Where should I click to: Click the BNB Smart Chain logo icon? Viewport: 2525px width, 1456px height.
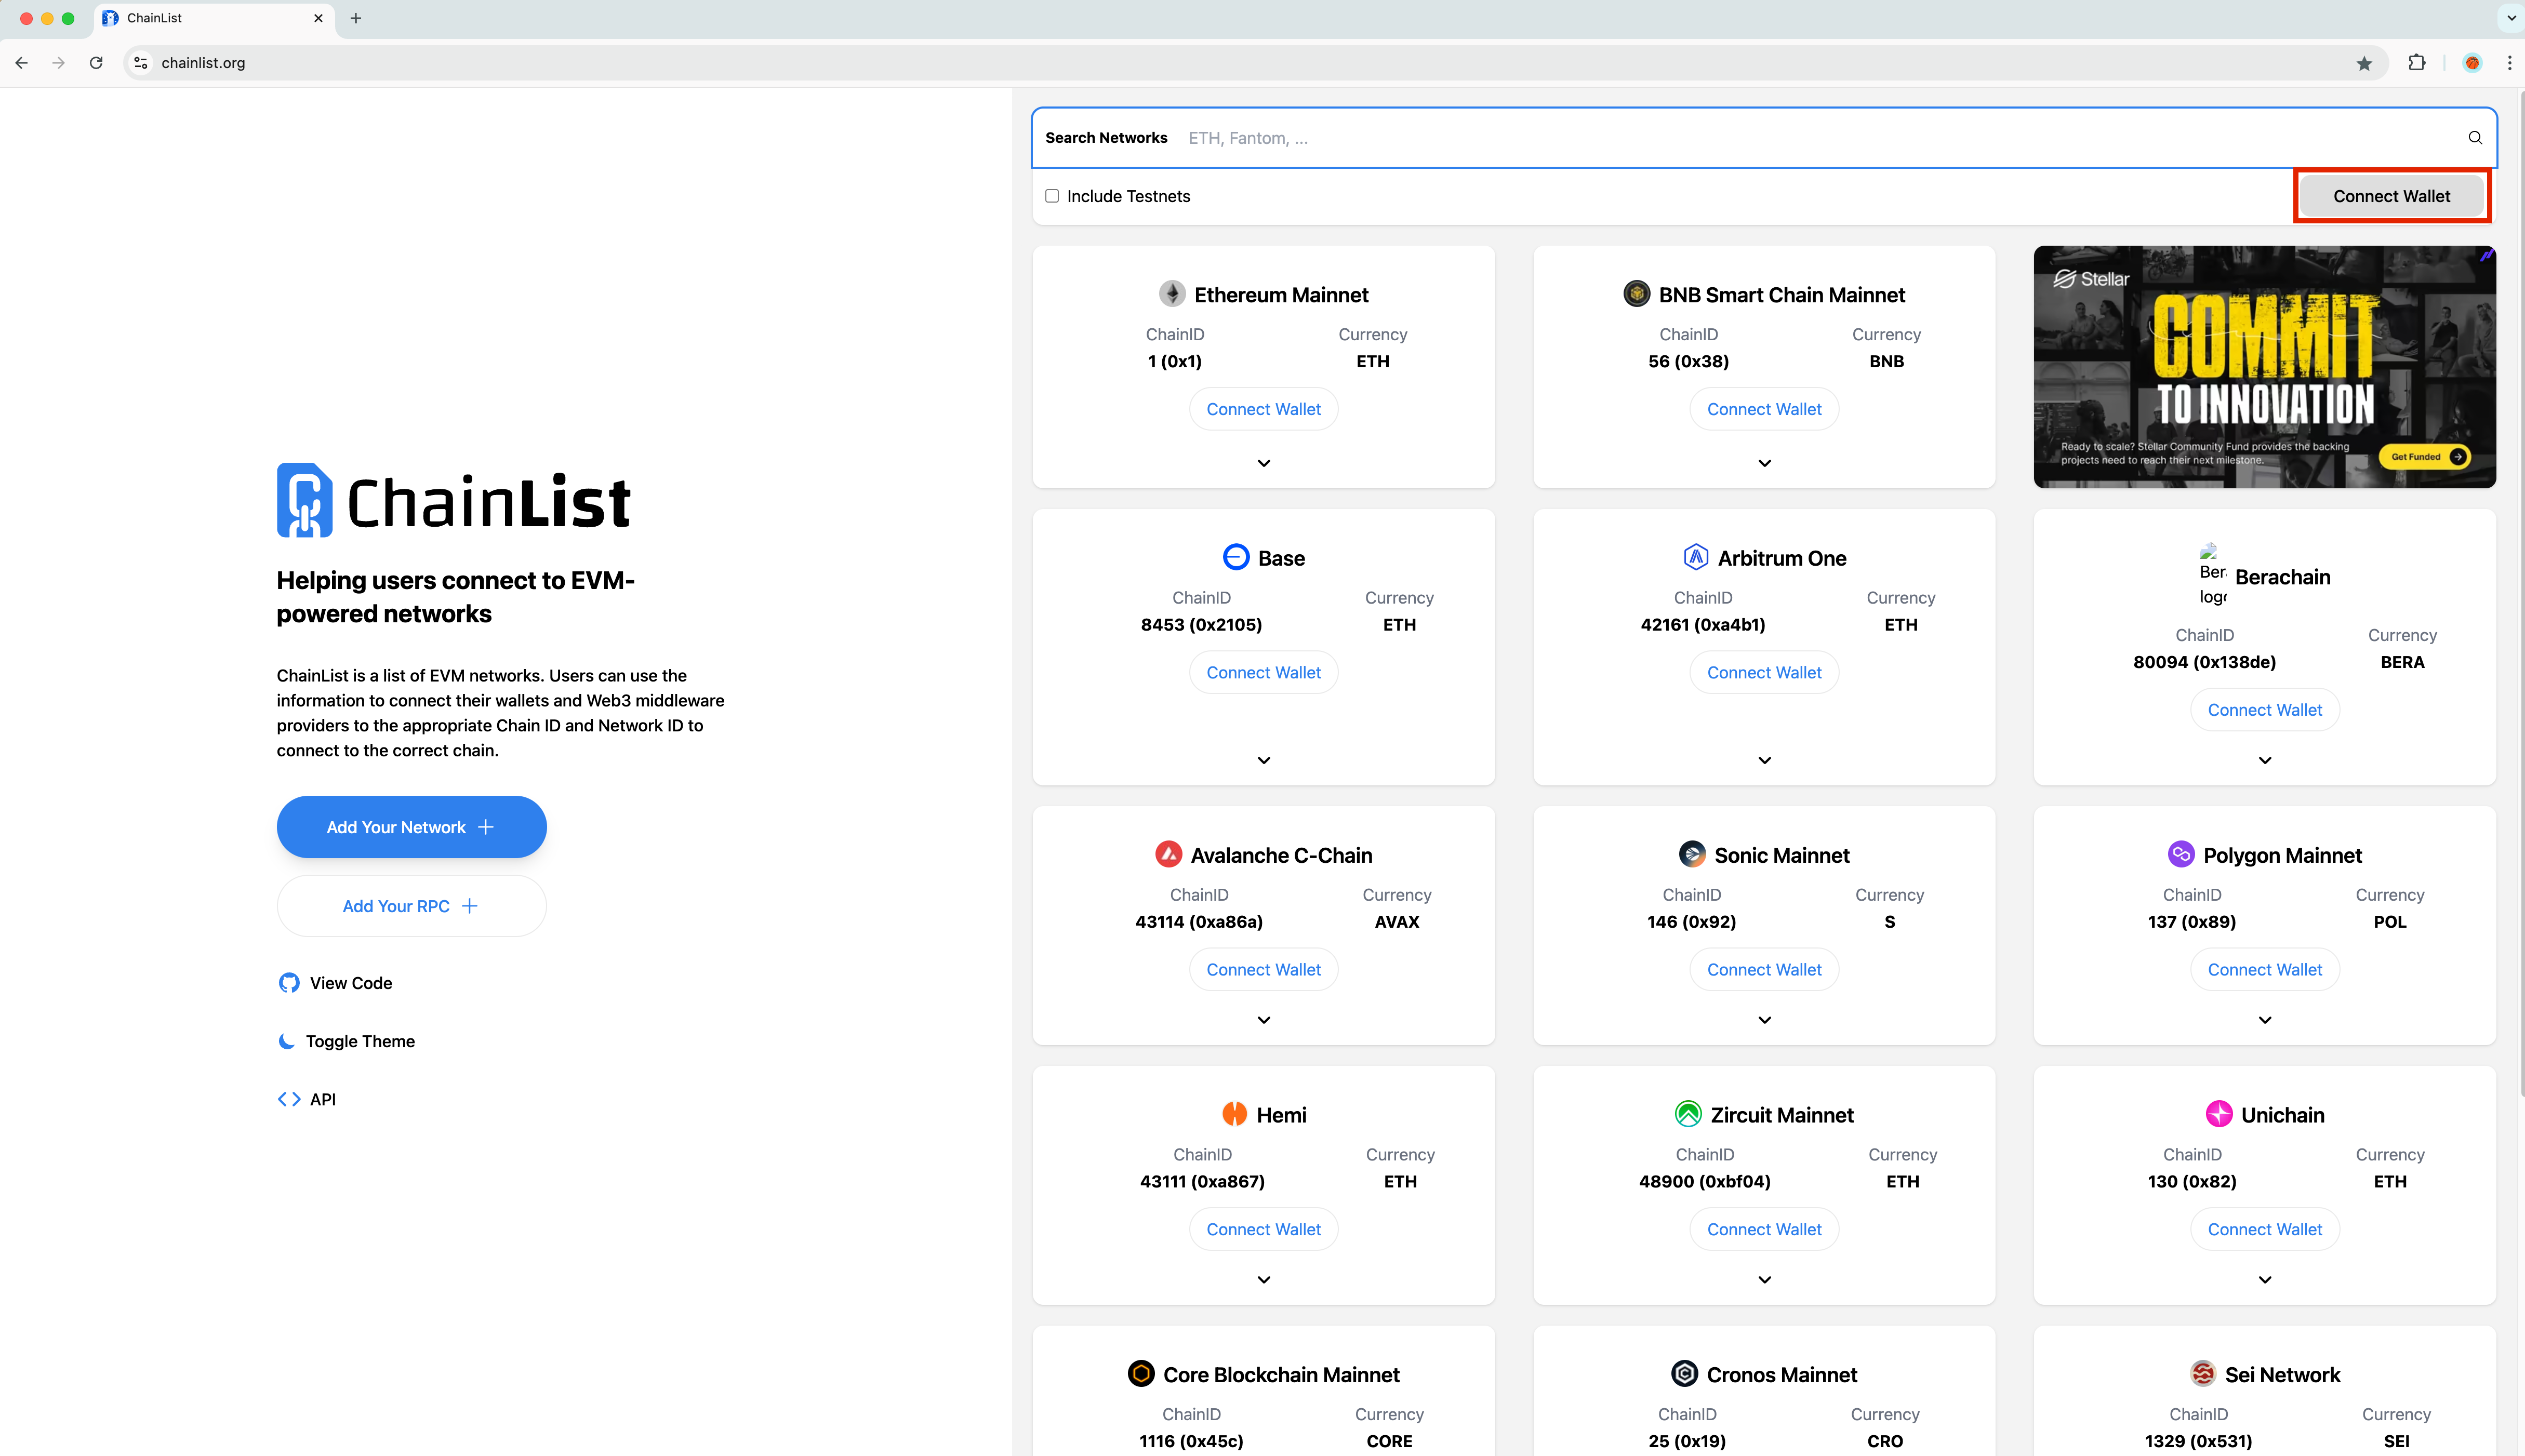tap(1637, 294)
